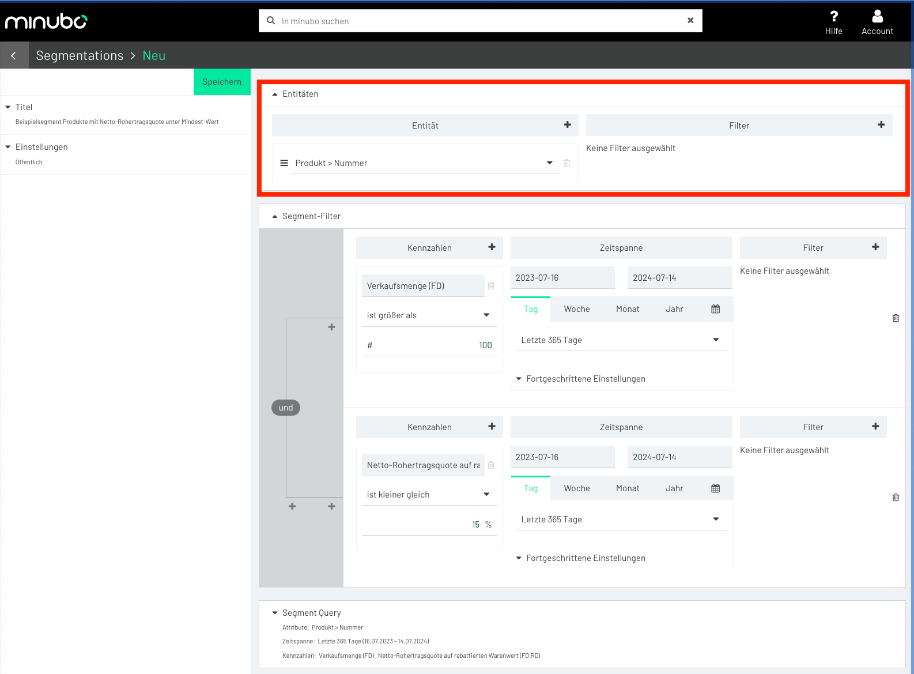Screen dimensions: 914x674
Task: Add a new Entität with plus
Action: [568, 125]
